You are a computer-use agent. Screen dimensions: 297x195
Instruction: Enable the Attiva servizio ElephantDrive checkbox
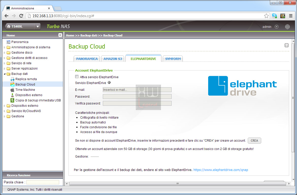point(77,77)
